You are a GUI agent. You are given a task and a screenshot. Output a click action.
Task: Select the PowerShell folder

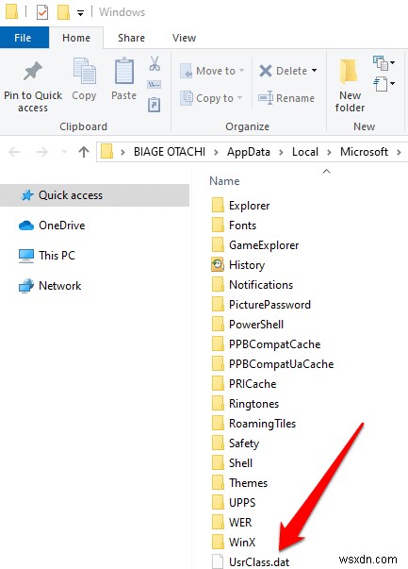pos(248,324)
